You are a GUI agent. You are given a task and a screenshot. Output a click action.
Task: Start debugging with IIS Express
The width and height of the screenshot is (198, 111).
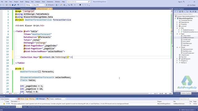[x=50, y=5]
